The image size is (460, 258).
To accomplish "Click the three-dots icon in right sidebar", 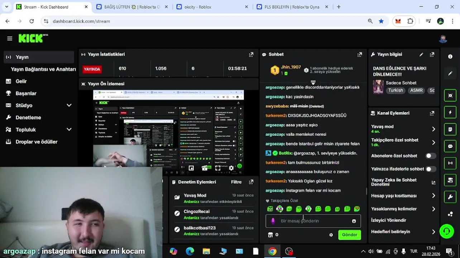I will click(450, 214).
